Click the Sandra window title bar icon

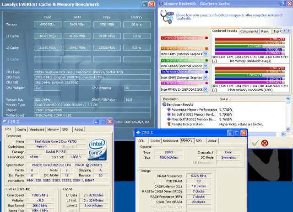coord(161,4)
